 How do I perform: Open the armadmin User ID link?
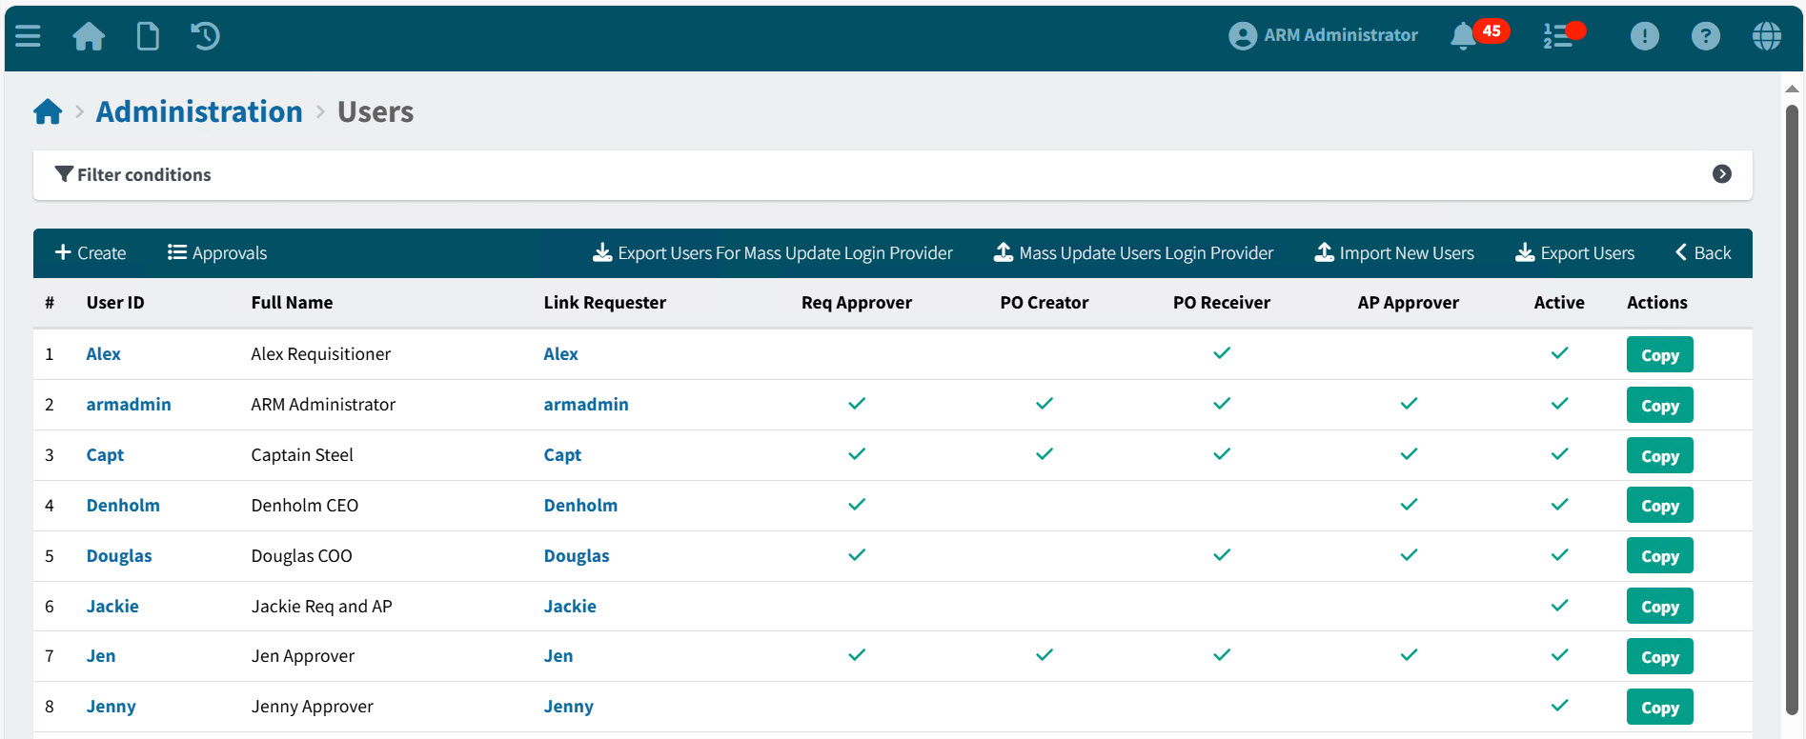(x=129, y=405)
